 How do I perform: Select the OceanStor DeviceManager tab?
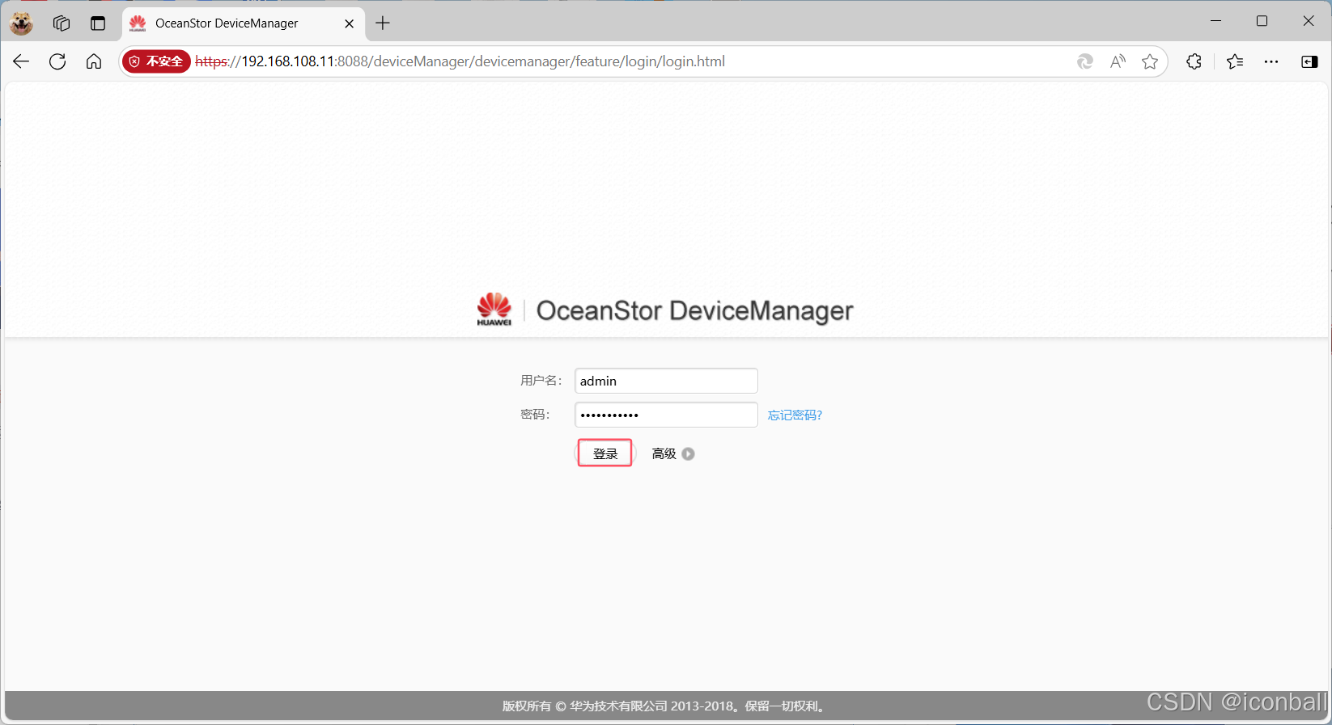click(x=243, y=23)
